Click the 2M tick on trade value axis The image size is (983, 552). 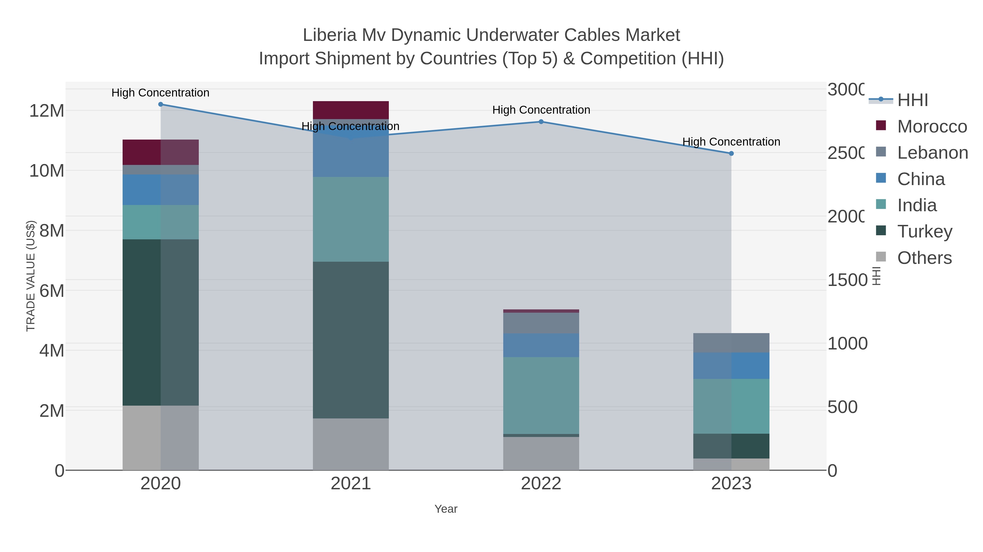coord(52,411)
